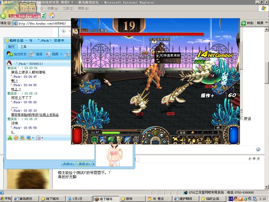Click the game item slot showing 25

[x=103, y=140]
